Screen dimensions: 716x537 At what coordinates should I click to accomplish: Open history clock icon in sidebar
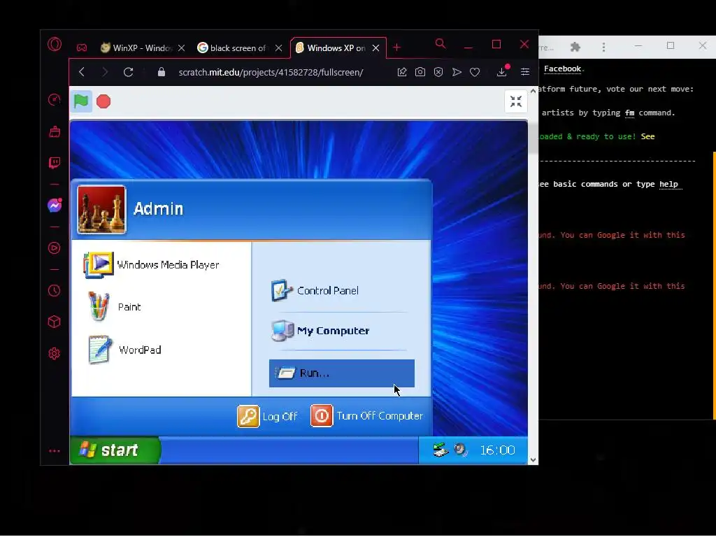tap(55, 290)
